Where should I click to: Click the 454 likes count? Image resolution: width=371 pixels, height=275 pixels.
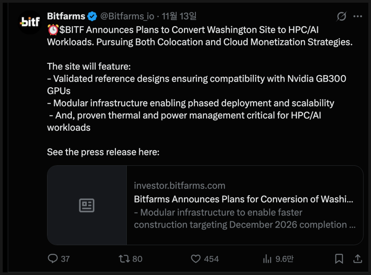coord(211,259)
